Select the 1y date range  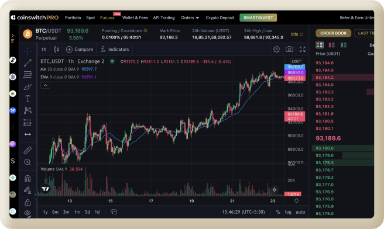(x=45, y=212)
